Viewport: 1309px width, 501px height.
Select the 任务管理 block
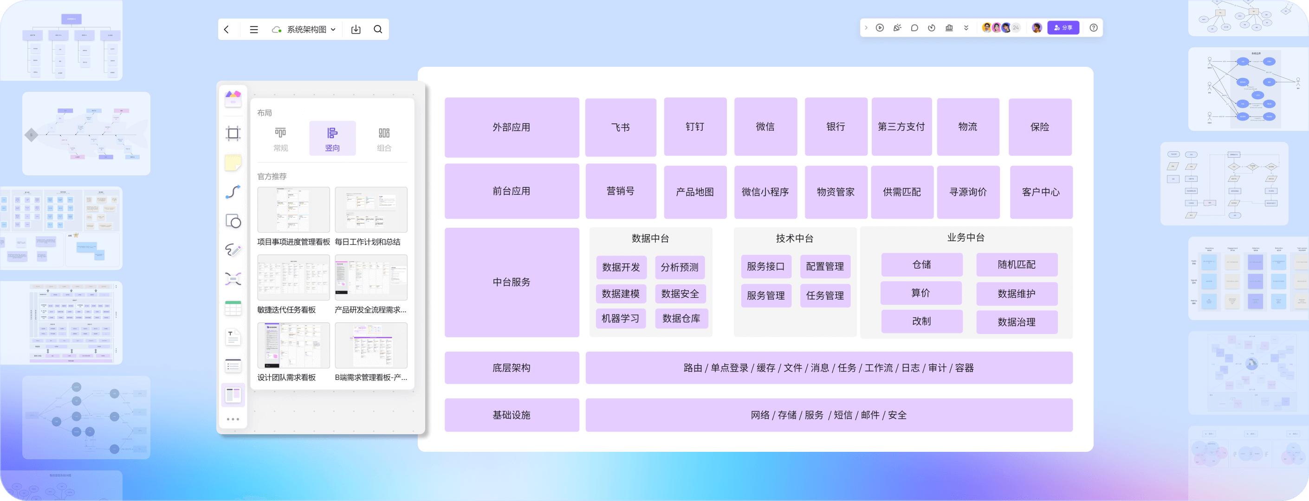tap(825, 295)
